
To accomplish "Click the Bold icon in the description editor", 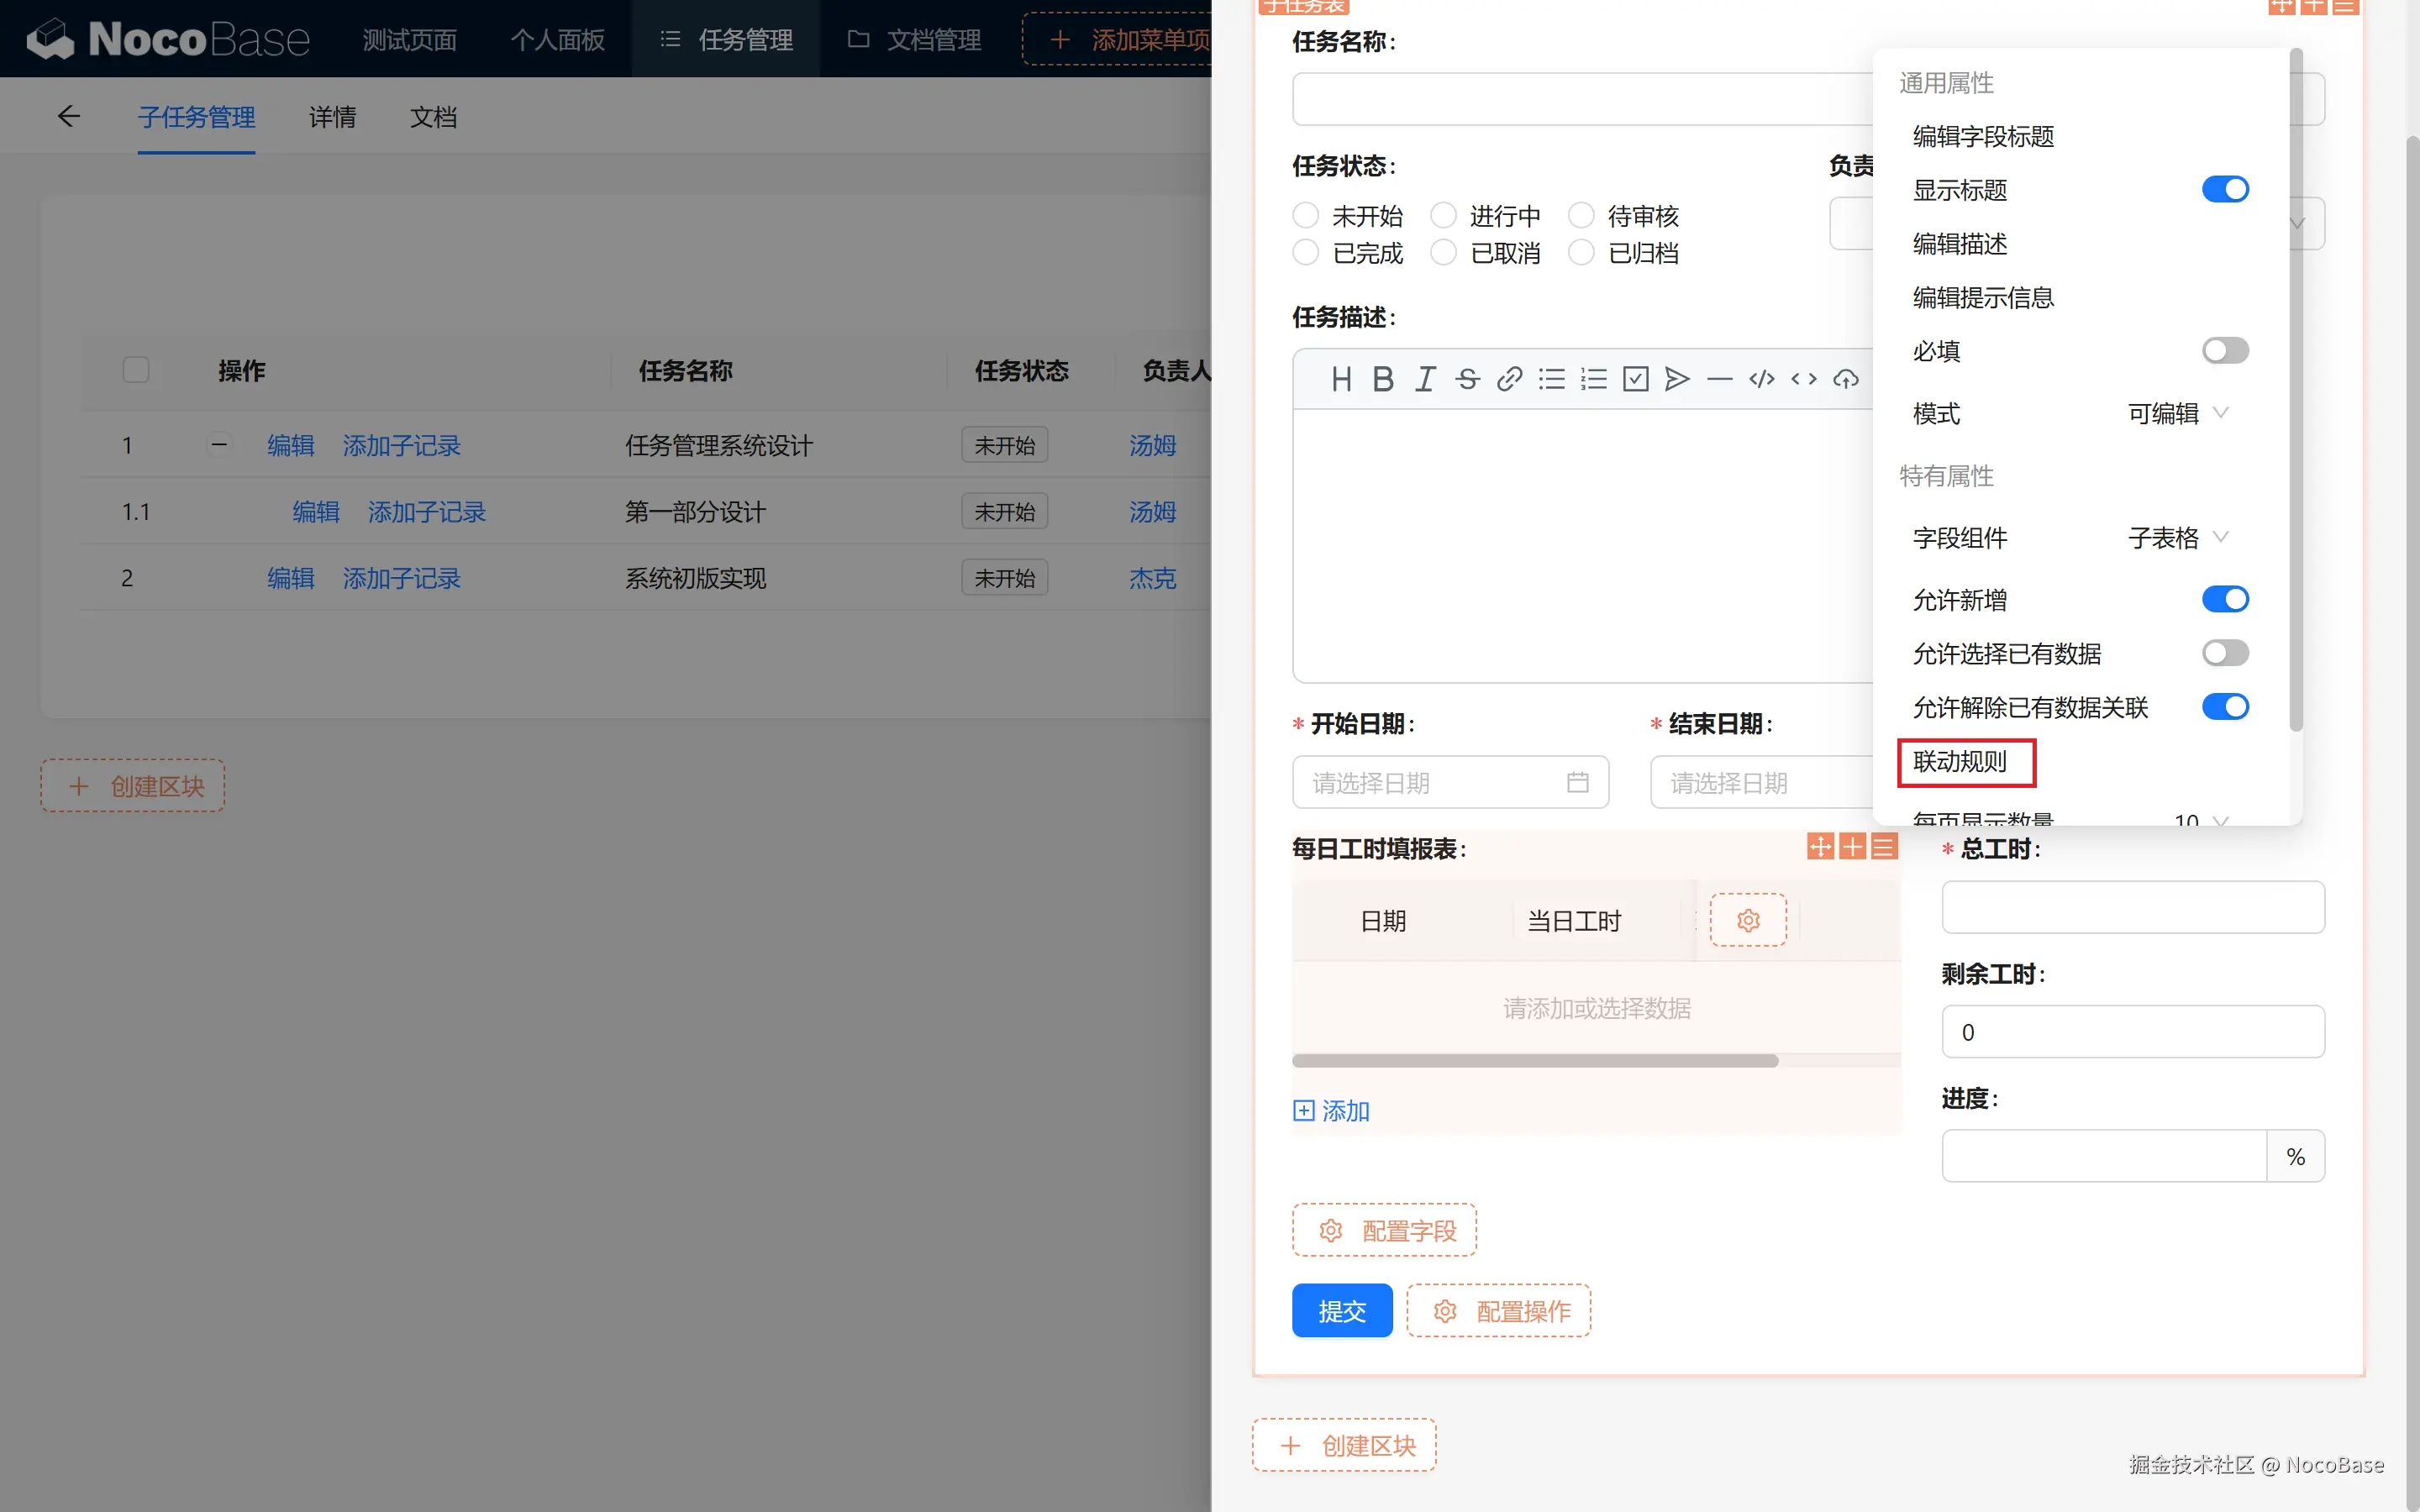I will pos(1383,379).
